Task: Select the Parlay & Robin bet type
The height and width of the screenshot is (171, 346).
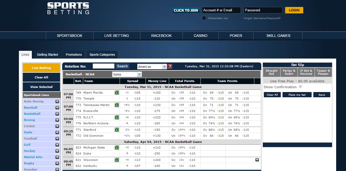Action: click(289, 72)
